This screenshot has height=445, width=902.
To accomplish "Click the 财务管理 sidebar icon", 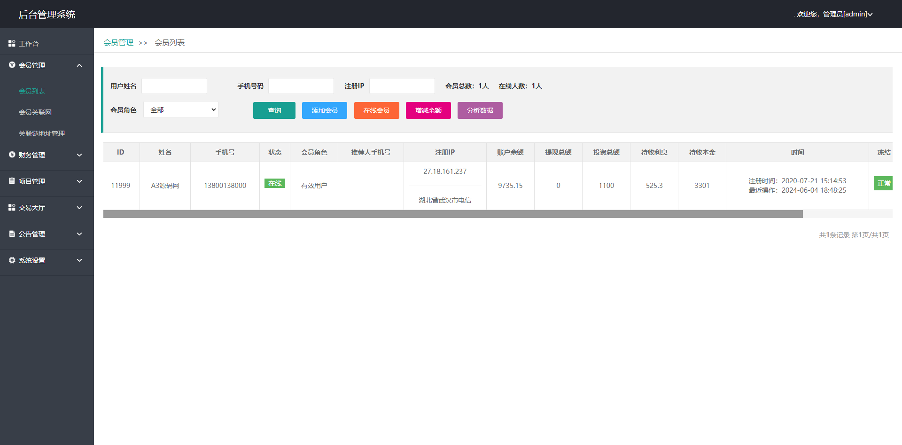I will [12, 155].
